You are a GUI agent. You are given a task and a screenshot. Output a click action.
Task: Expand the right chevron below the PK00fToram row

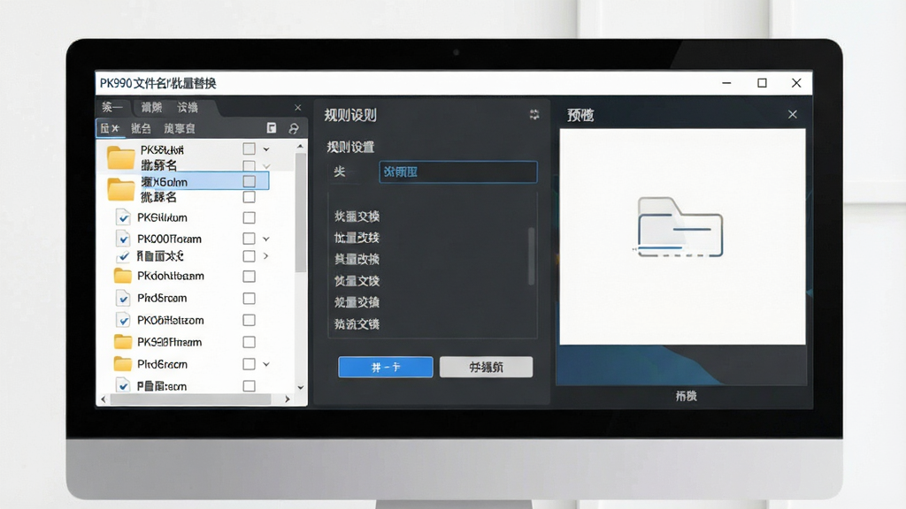[x=265, y=255]
